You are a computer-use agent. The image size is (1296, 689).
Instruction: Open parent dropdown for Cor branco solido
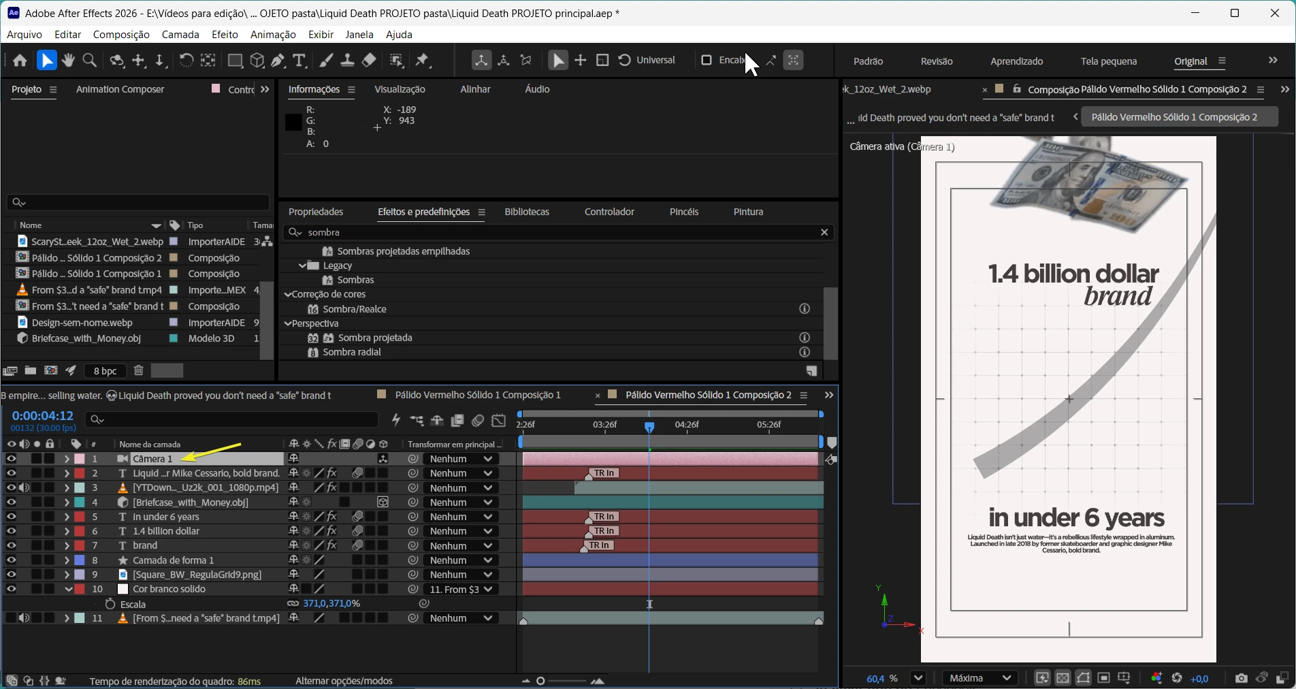(x=459, y=590)
